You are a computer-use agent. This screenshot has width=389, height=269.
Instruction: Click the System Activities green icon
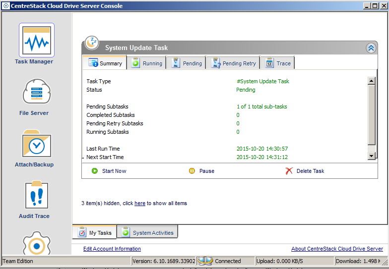click(126, 232)
